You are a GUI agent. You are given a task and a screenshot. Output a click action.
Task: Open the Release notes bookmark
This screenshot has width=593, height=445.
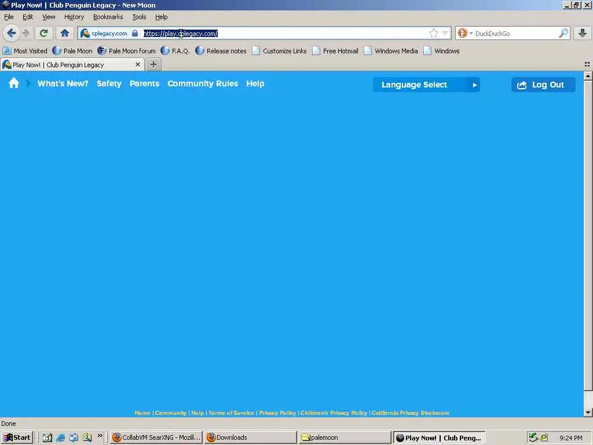[x=221, y=51]
